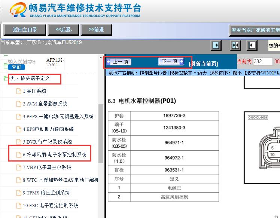Click the 序号 header cell
The width and height of the screenshot is (280, 218).
pyautogui.click(x=119, y=179)
